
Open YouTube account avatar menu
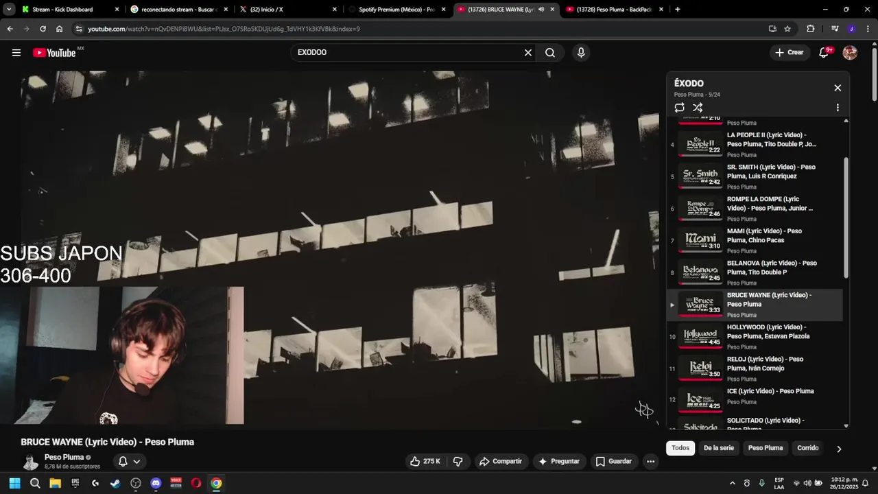850,53
